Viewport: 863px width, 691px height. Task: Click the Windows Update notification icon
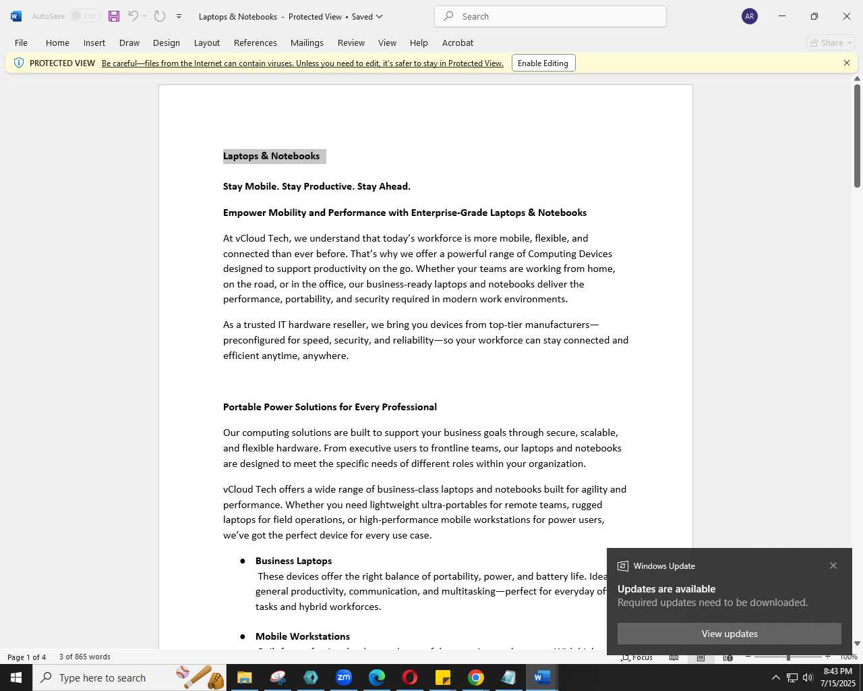click(624, 566)
